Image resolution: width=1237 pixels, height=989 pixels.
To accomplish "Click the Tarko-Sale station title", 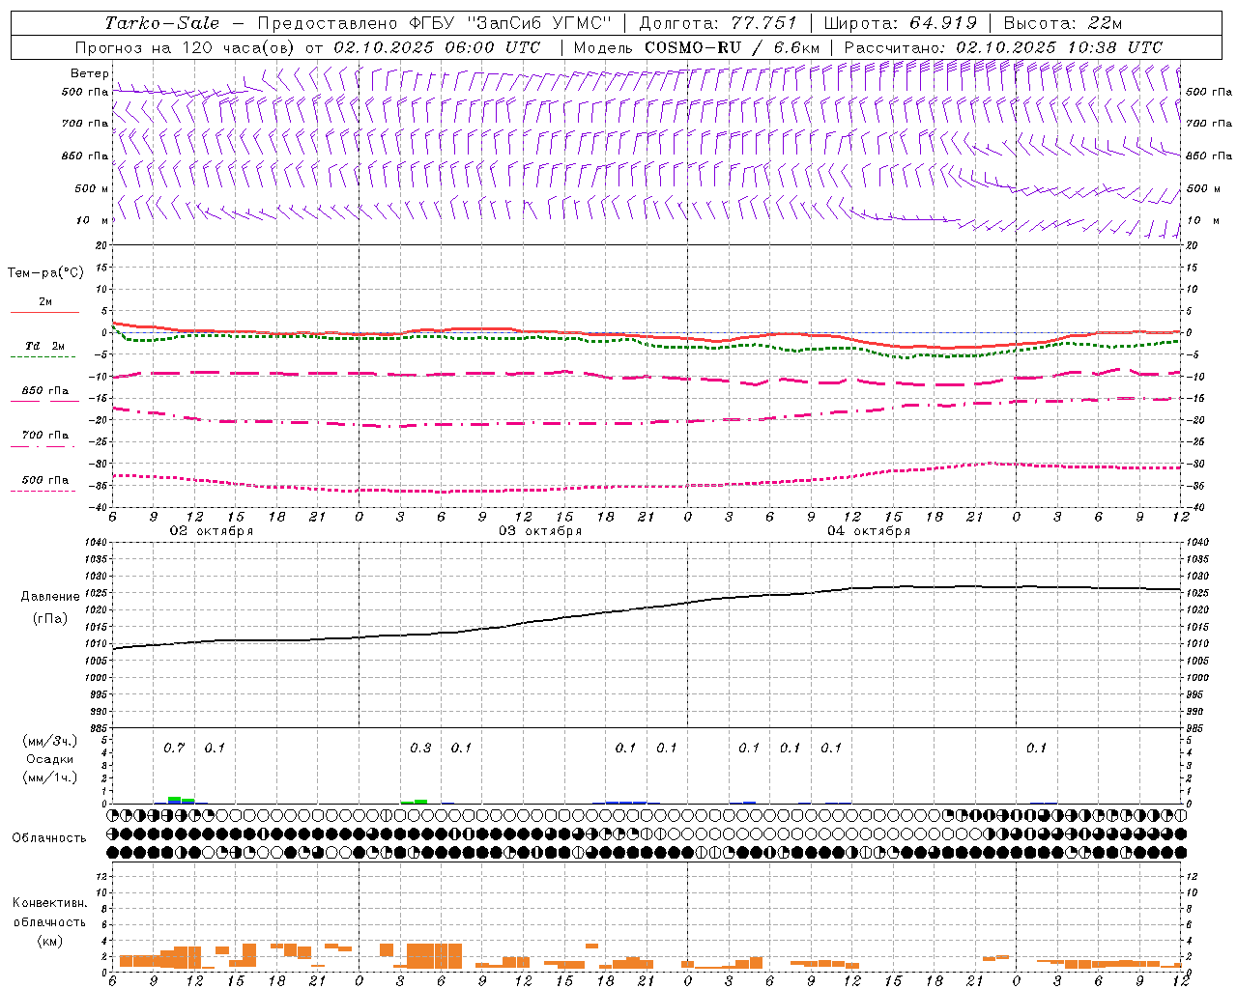I will click(162, 23).
